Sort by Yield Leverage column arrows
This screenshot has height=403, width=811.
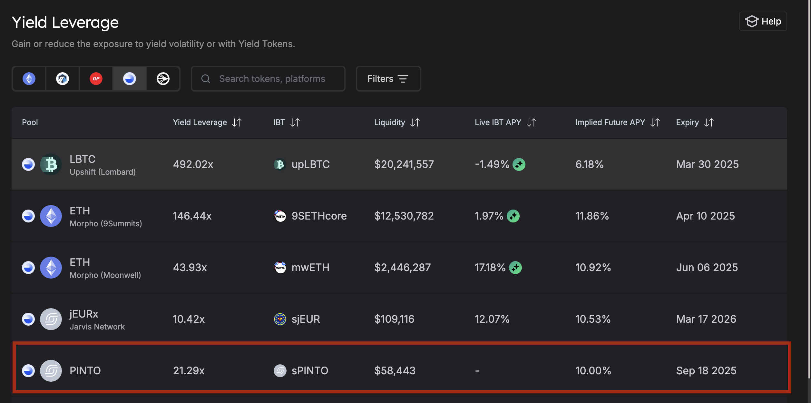237,123
